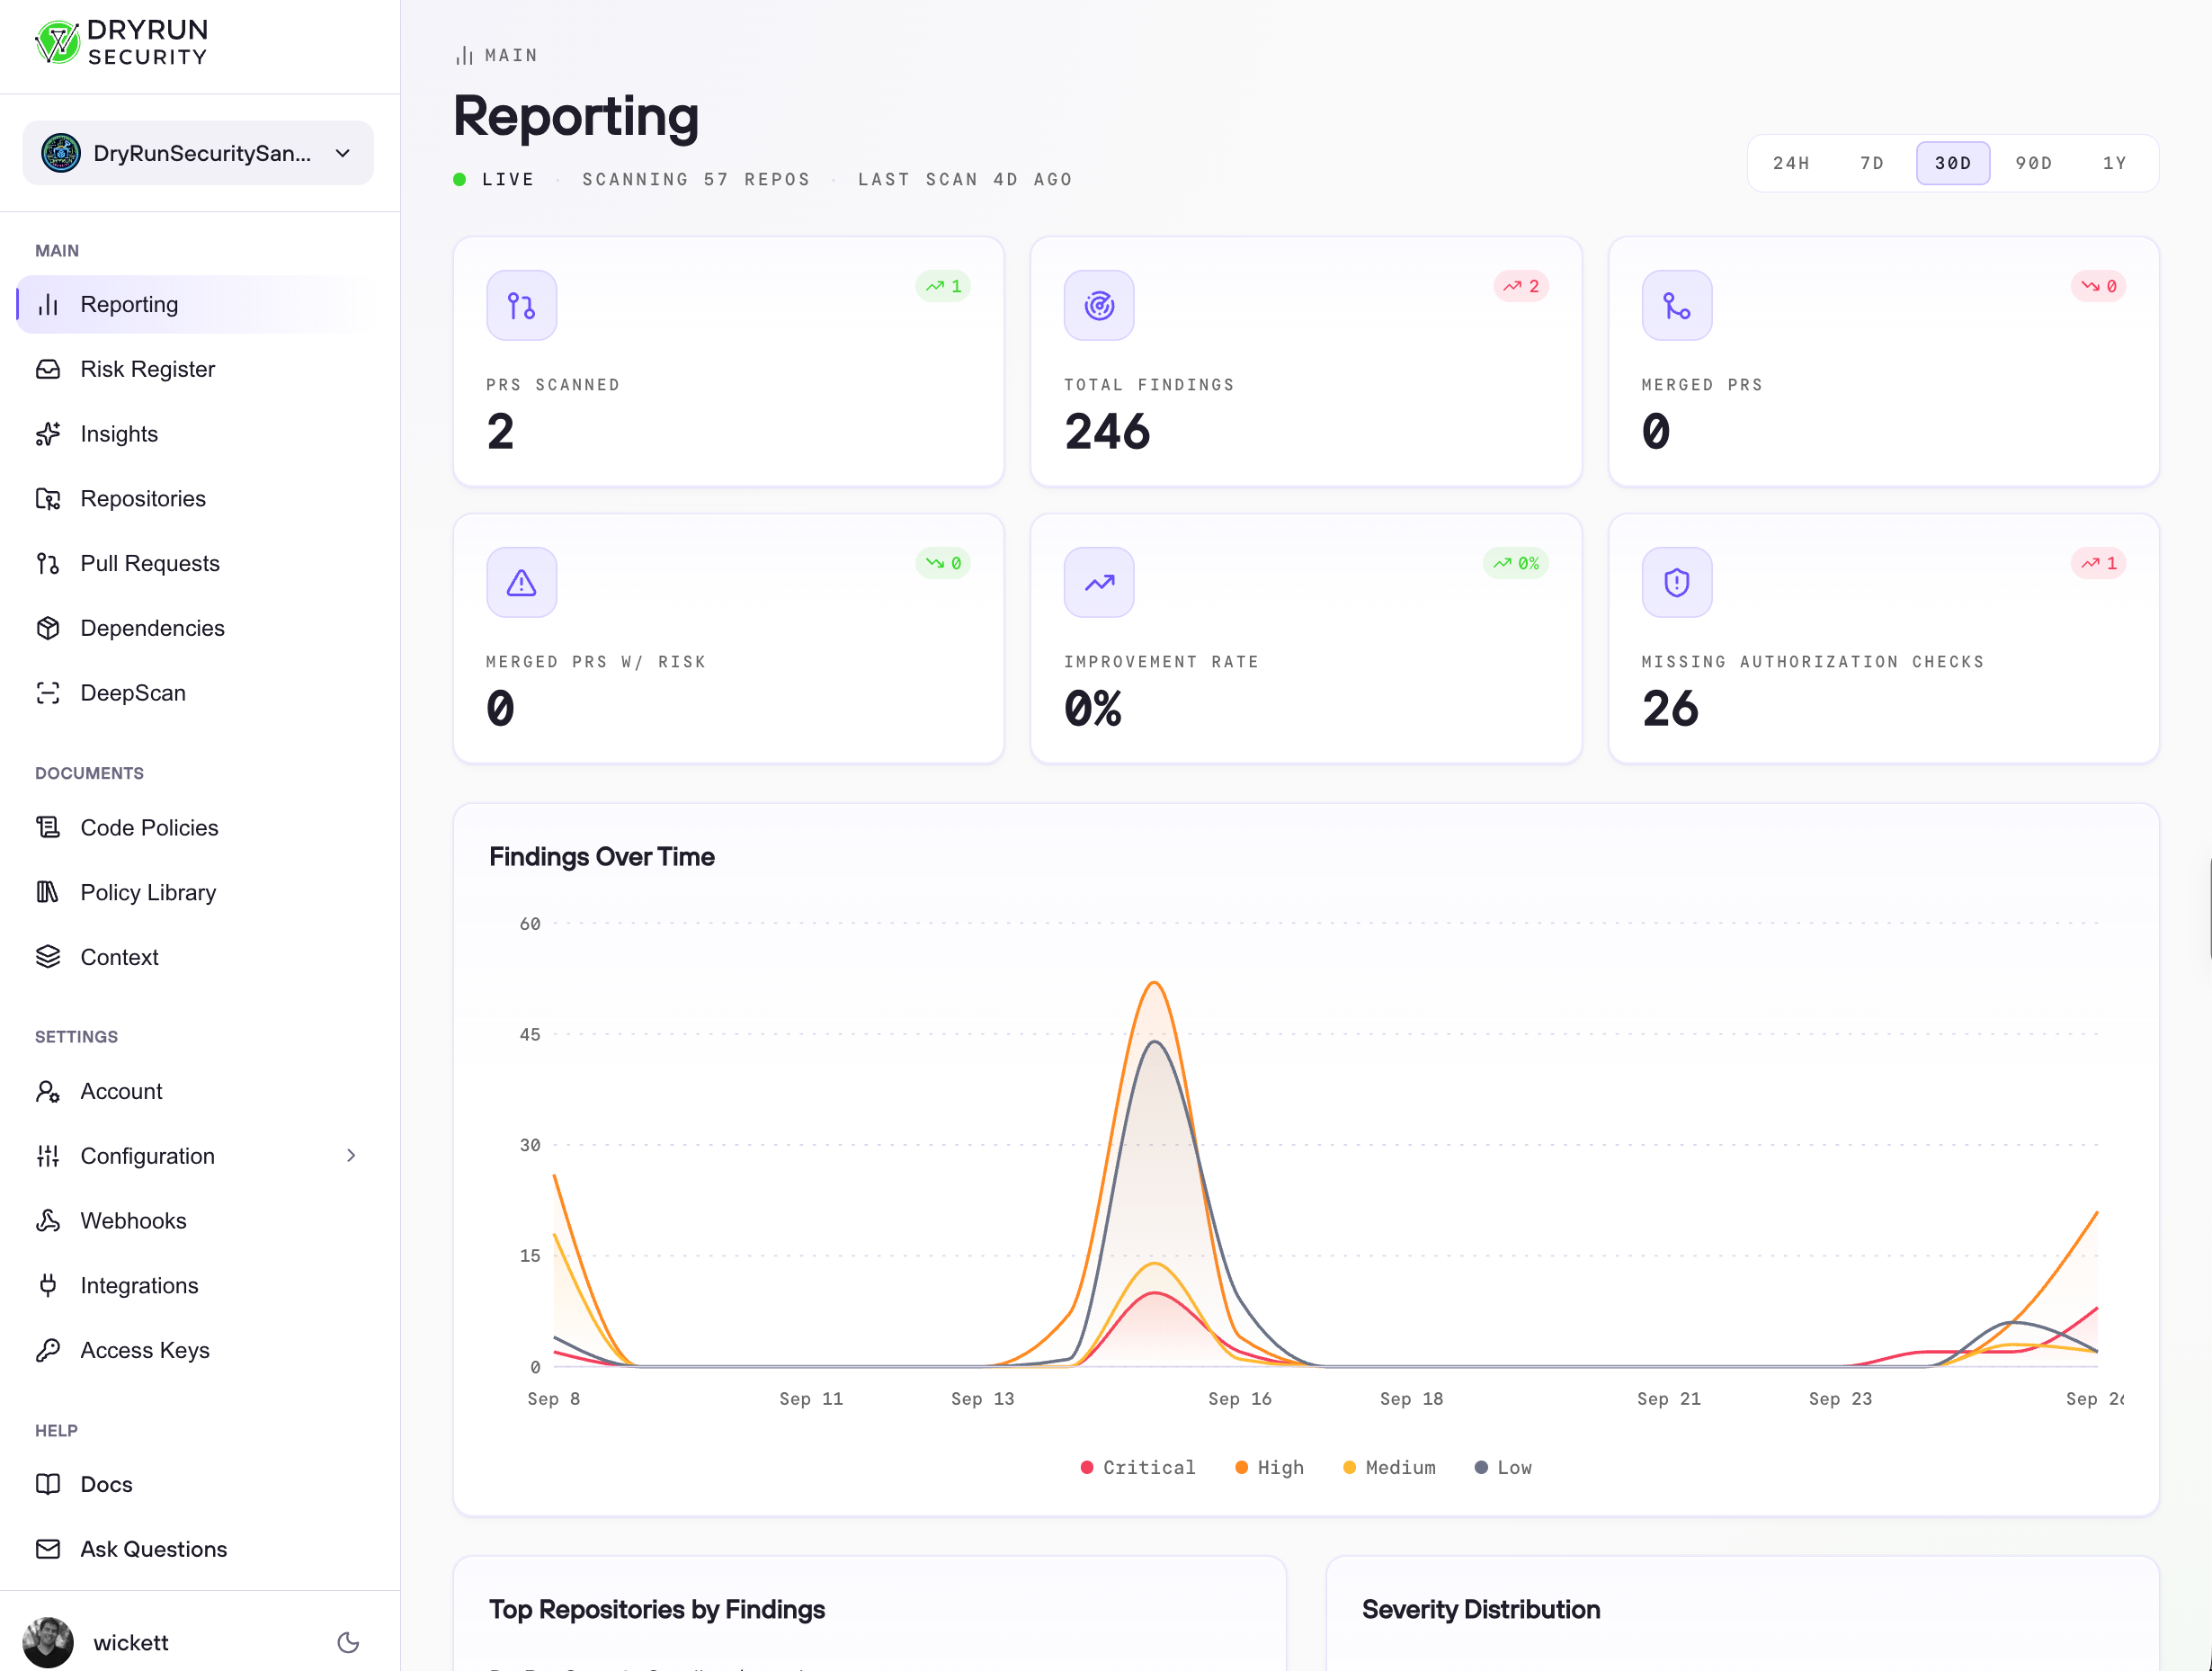2212x1671 pixels.
Task: Click the Insights sparkle icon
Action: tap(48, 434)
